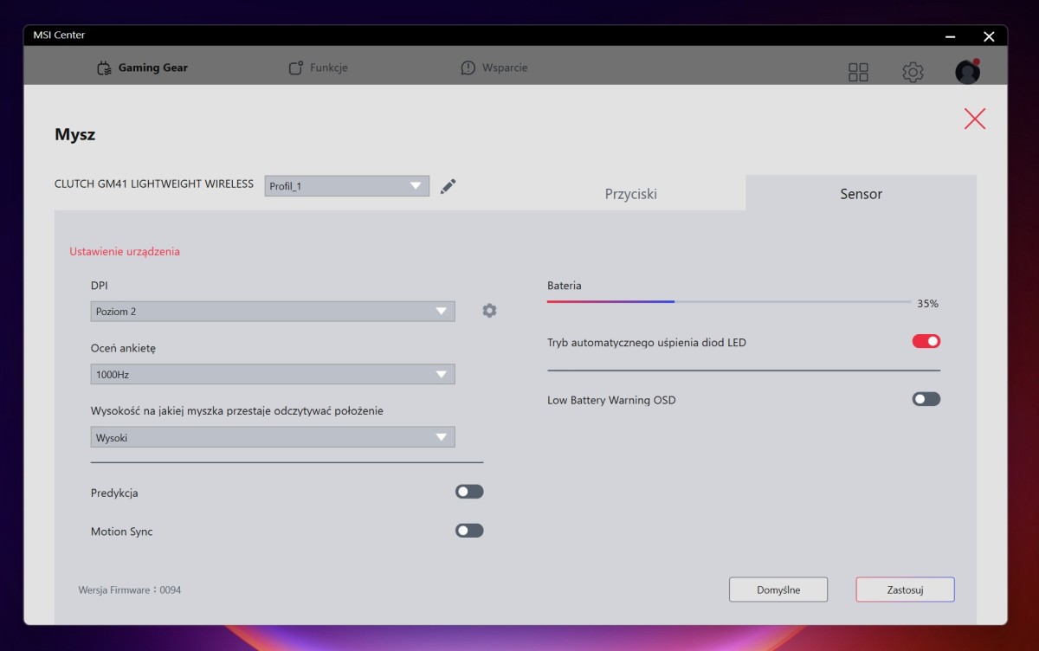Switch to the Przyciski tab

click(x=630, y=194)
